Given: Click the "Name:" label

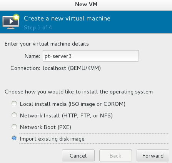Looking at the screenshot, I should [x=32, y=56].
